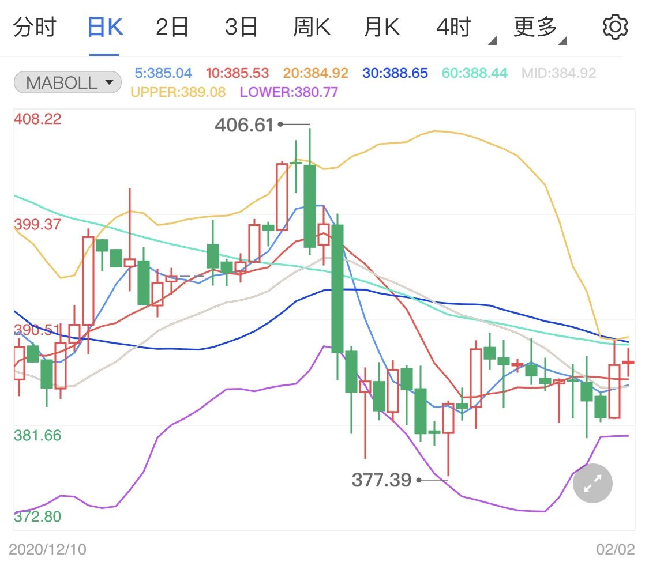The height and width of the screenshot is (562, 649).
Task: Select the 分时 intraday chart view
Action: [x=36, y=25]
